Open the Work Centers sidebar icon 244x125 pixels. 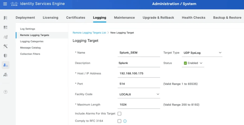tap(5, 75)
